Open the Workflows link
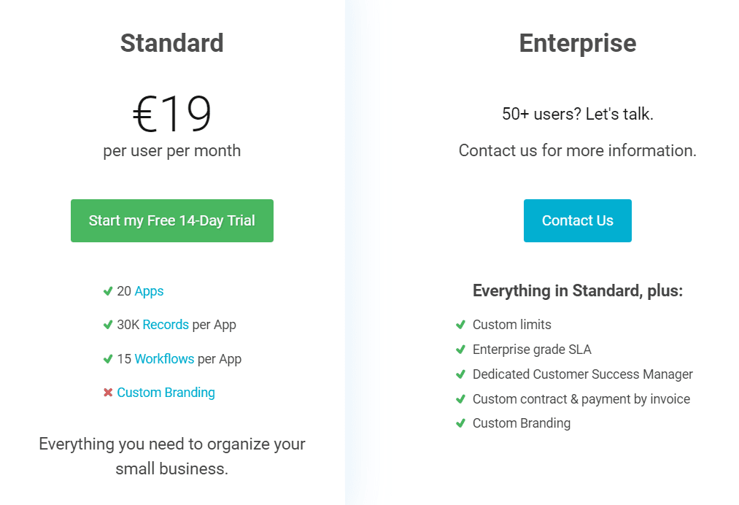The image size is (739, 505). pos(164,359)
